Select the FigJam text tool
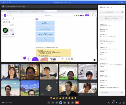This screenshot has width=126, height=105. click(59, 59)
